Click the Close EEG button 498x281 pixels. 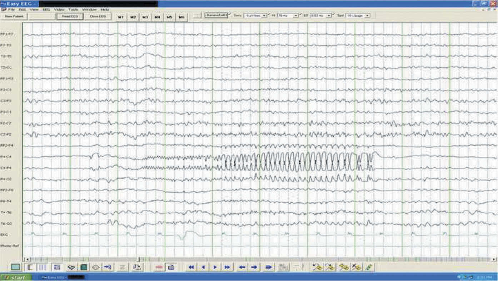pos(98,16)
